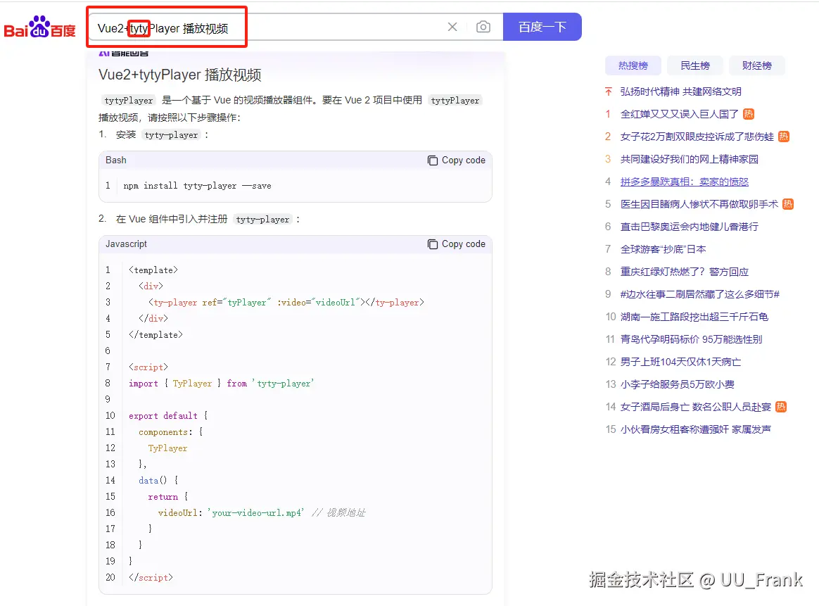819x606 pixels.
Task: Open 重庆红绿灯热燃了？警方回应 link
Action: point(684,272)
